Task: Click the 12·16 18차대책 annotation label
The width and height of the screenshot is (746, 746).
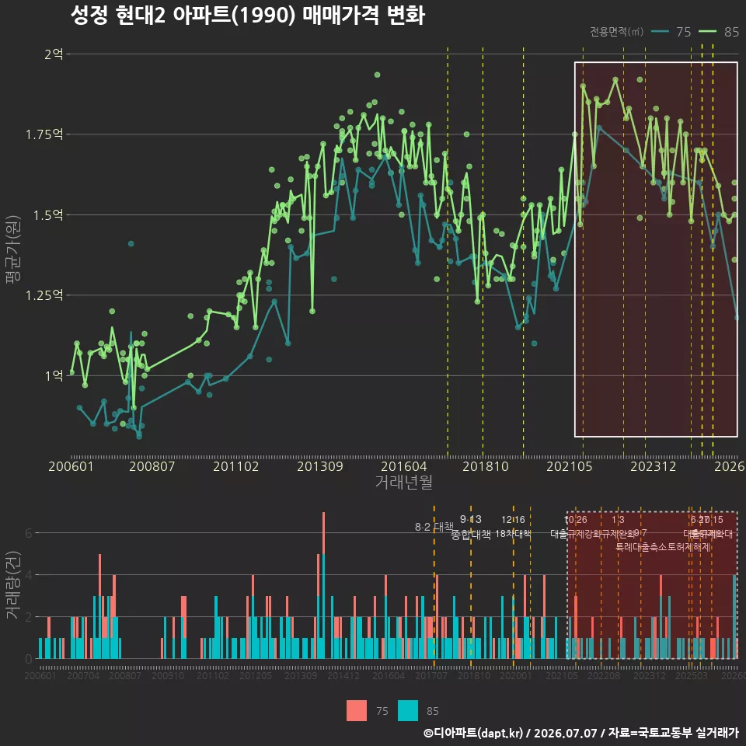Action: click(513, 527)
